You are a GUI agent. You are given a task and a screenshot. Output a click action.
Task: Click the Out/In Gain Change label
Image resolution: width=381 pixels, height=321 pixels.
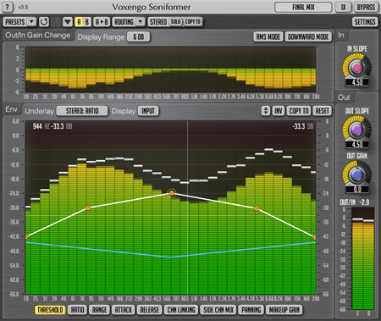(x=38, y=36)
